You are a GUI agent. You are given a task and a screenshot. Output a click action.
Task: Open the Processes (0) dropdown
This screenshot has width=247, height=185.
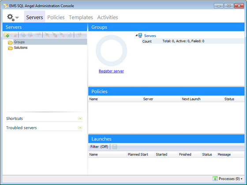pyautogui.click(x=228, y=179)
